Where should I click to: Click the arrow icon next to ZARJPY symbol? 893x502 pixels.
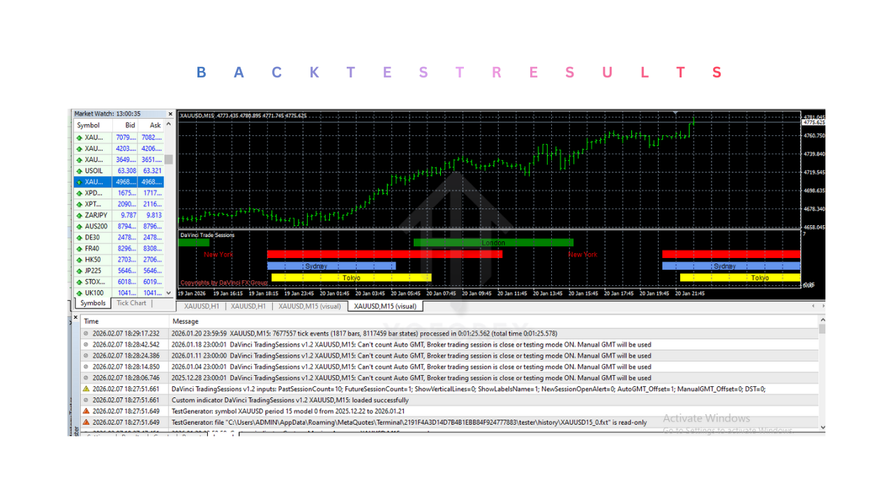pos(78,215)
